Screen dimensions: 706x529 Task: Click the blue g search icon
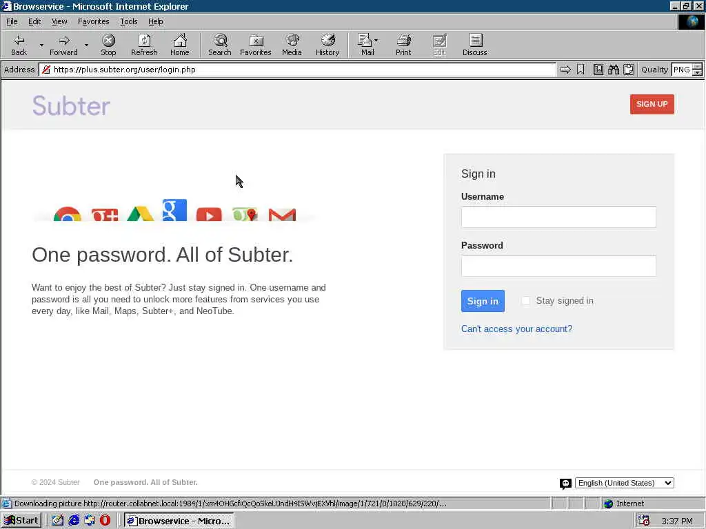click(174, 210)
